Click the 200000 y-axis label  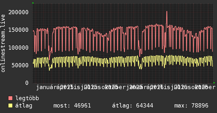(18, 12)
